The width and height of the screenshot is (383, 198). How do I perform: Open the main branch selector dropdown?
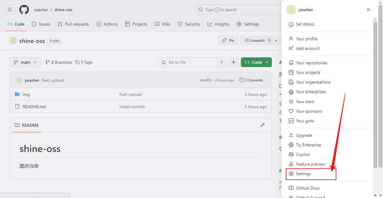coord(25,62)
